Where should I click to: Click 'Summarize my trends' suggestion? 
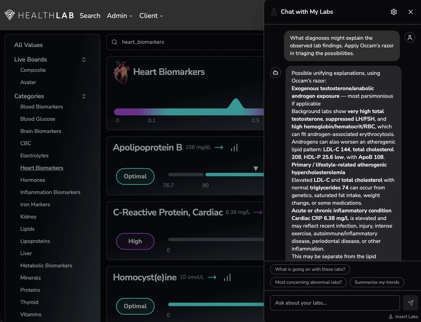click(x=377, y=282)
